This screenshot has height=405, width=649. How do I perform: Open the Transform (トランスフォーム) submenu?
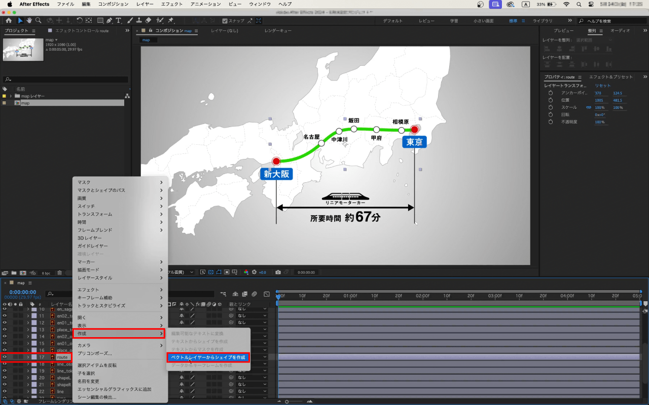point(120,214)
